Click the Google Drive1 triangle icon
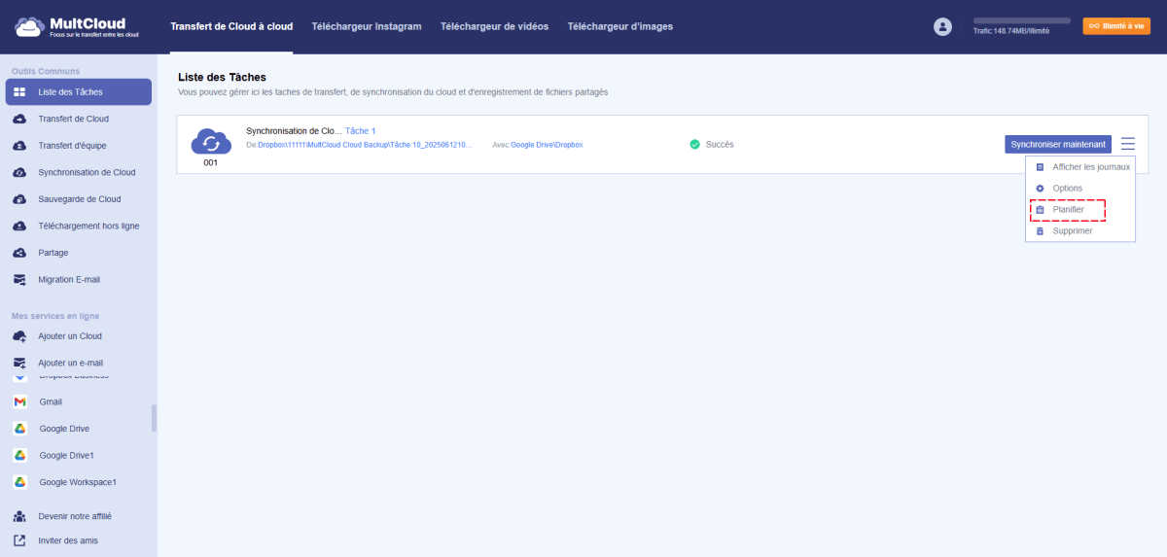This screenshot has height=557, width=1167. [x=19, y=455]
